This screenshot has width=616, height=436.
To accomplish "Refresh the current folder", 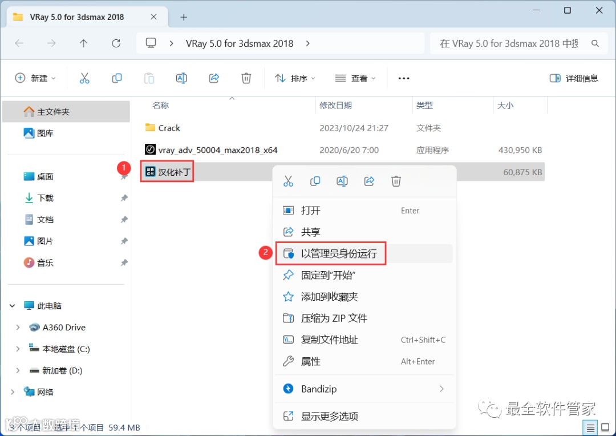I will (116, 43).
